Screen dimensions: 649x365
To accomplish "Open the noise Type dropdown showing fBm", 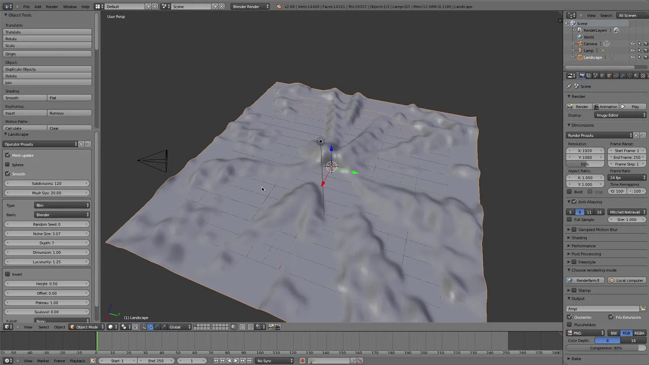I will pyautogui.click(x=62, y=205).
